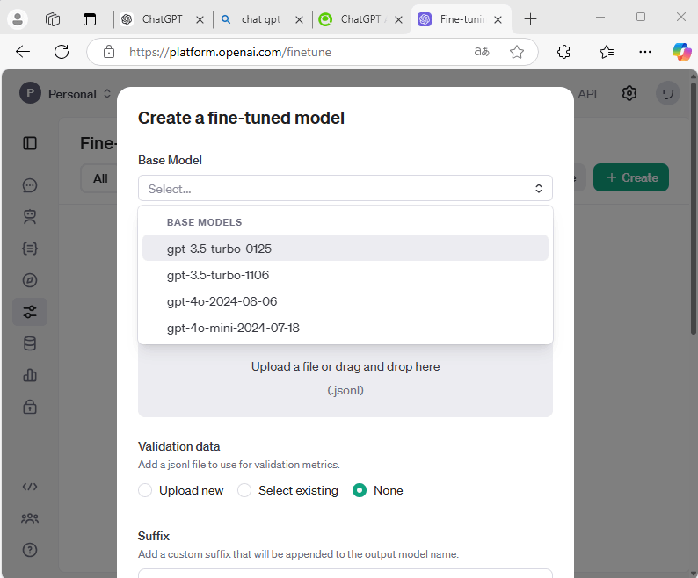Open browser settings and more menu
Viewport: 698px width, 578px height.
(x=644, y=52)
